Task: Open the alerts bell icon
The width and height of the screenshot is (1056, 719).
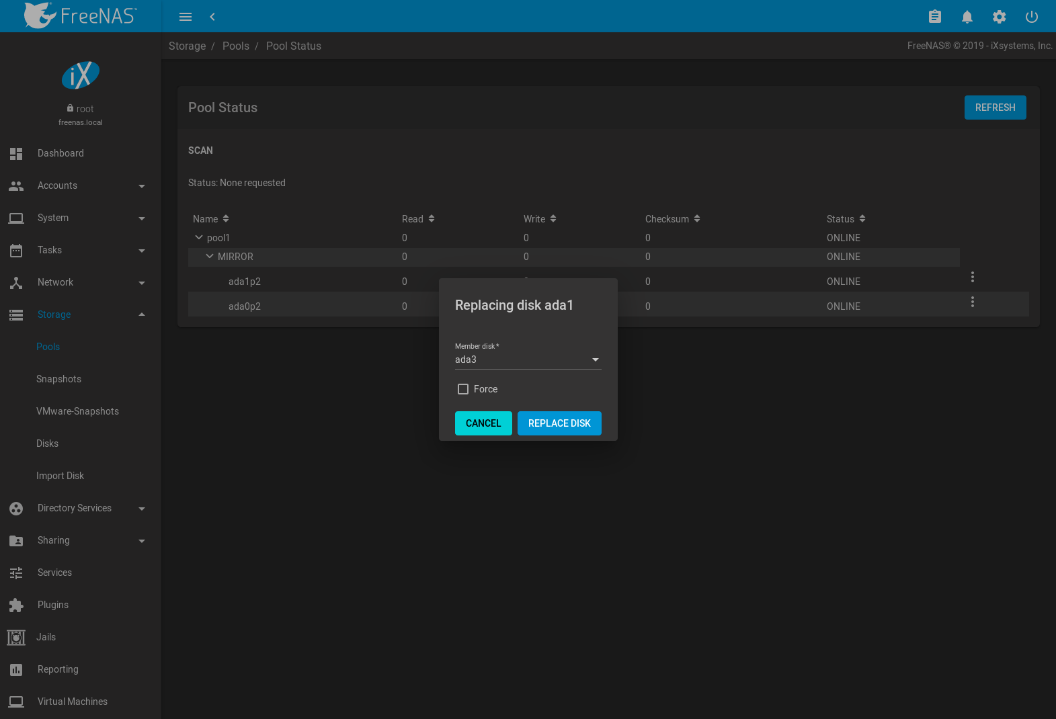Action: coord(967,17)
